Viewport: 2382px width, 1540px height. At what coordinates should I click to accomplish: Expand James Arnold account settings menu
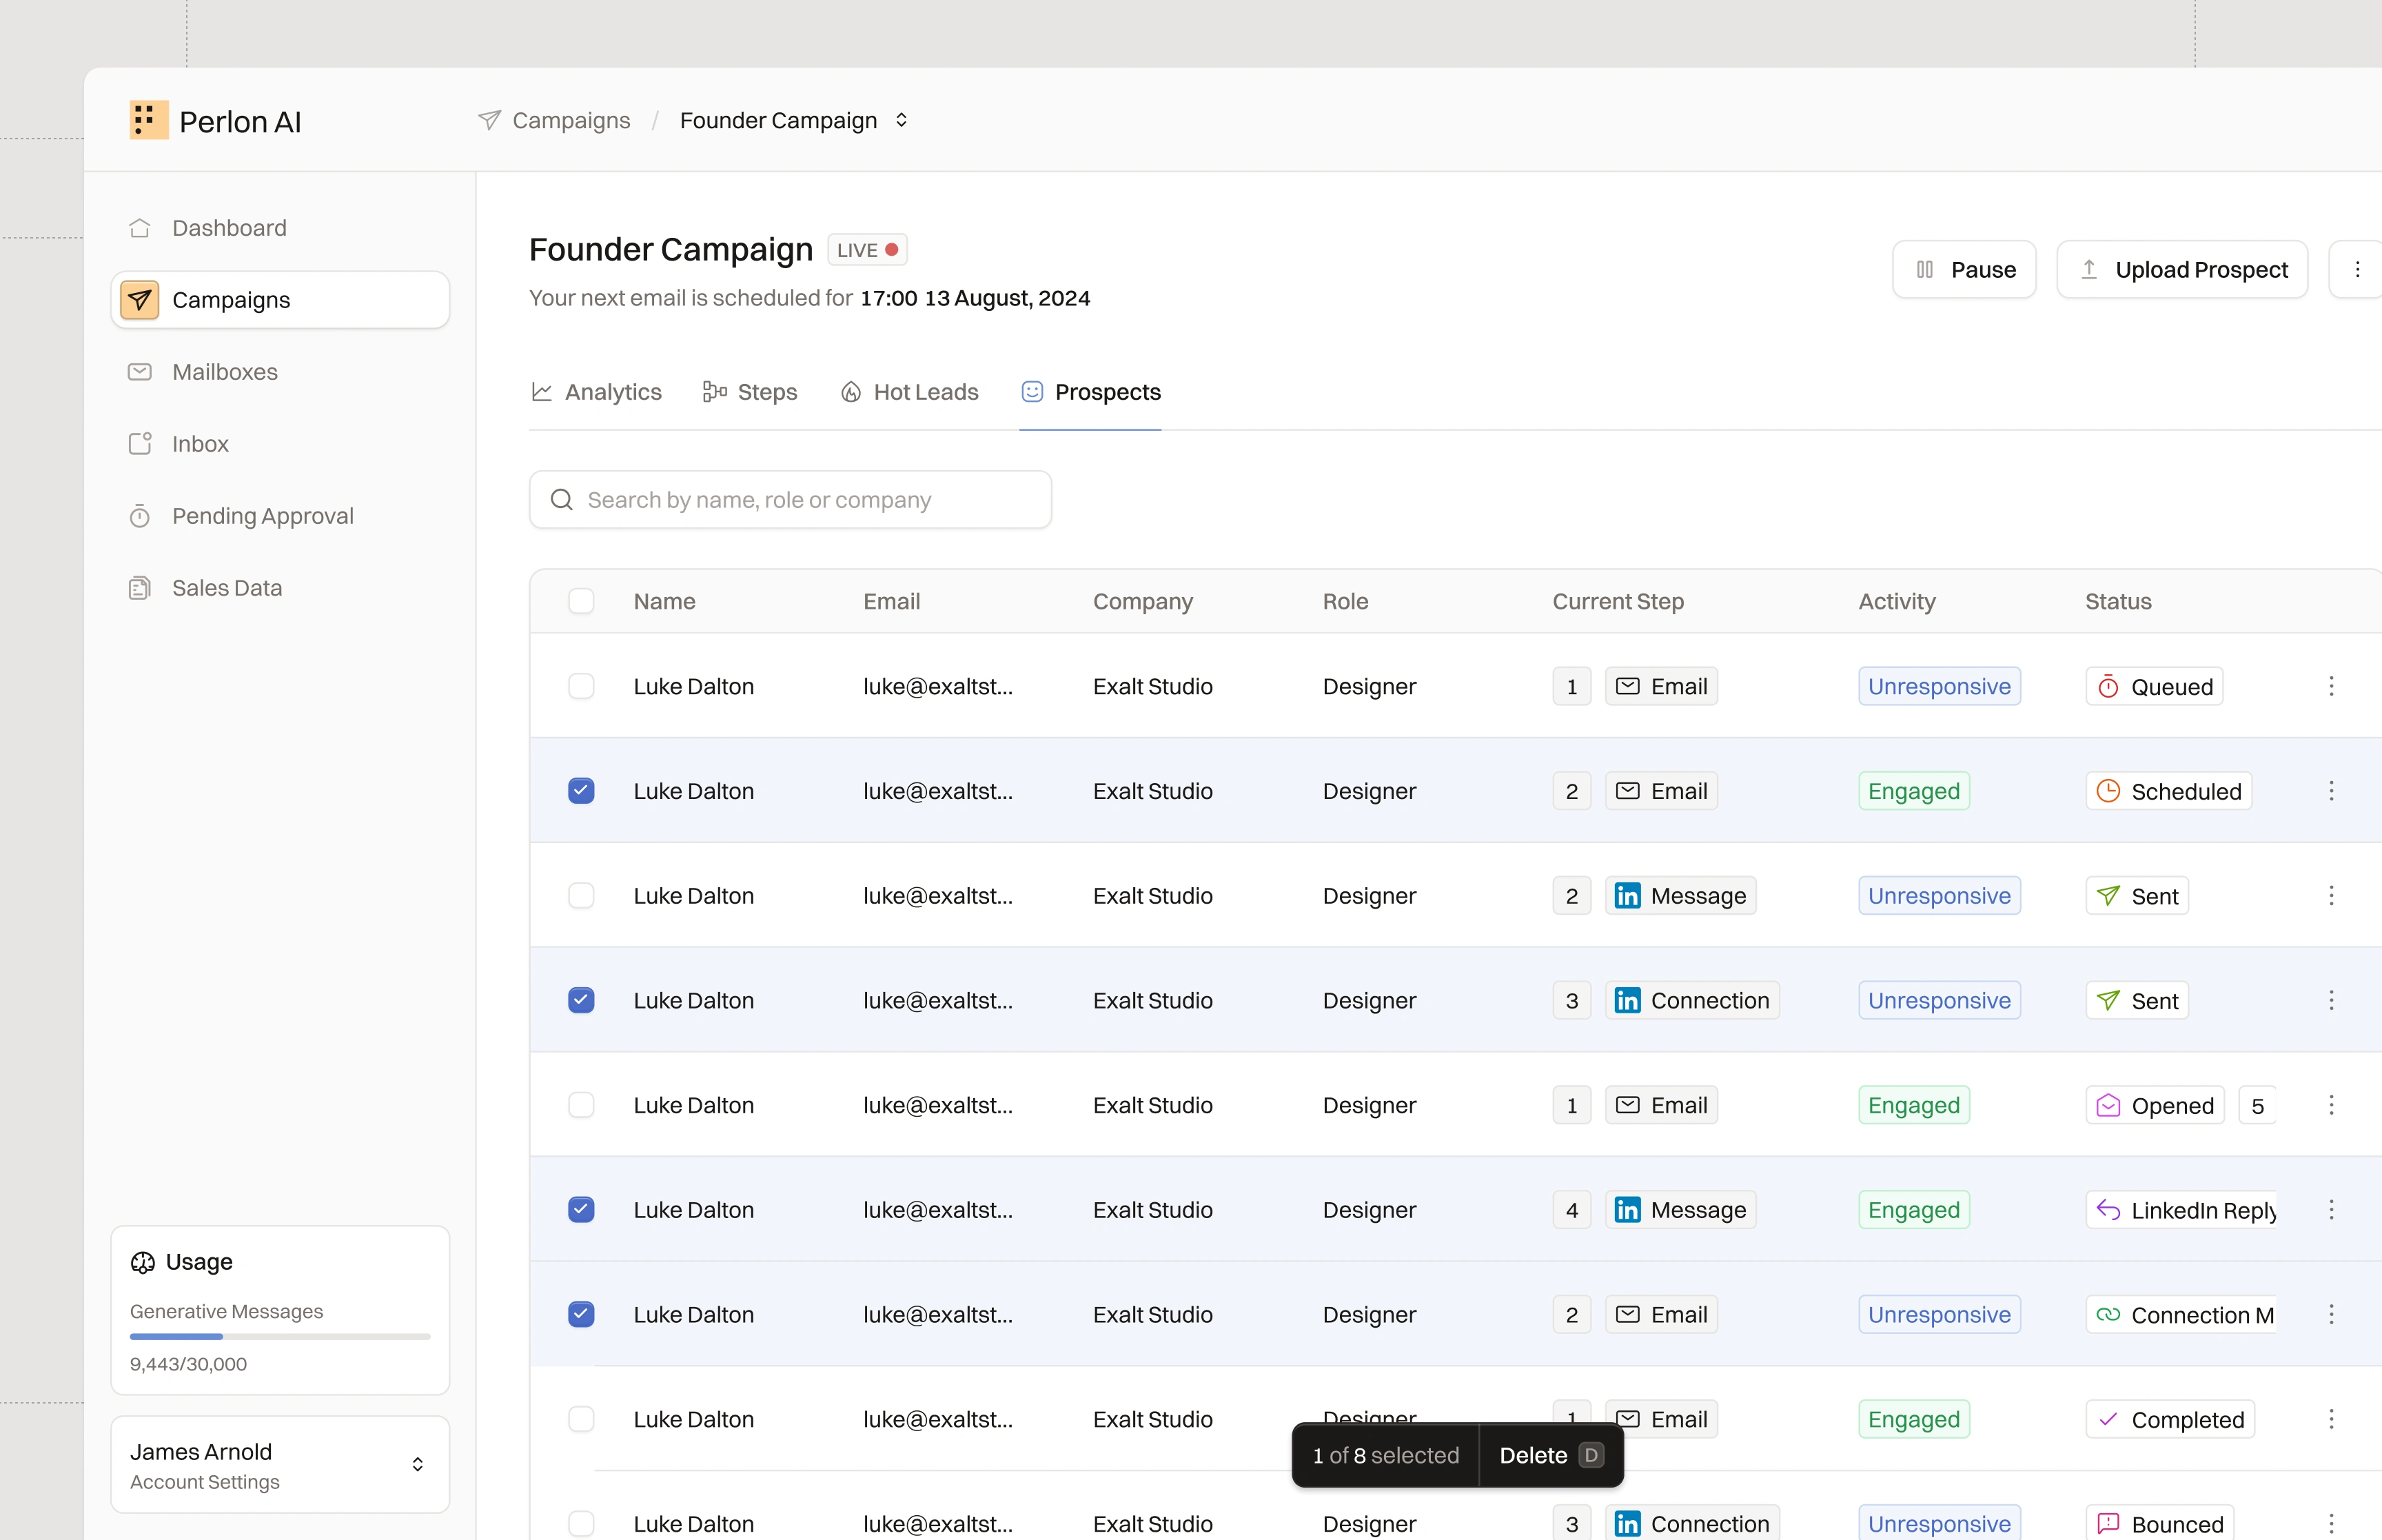417,1465
